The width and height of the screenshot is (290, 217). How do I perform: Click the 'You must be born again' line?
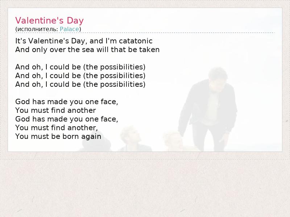click(58, 136)
